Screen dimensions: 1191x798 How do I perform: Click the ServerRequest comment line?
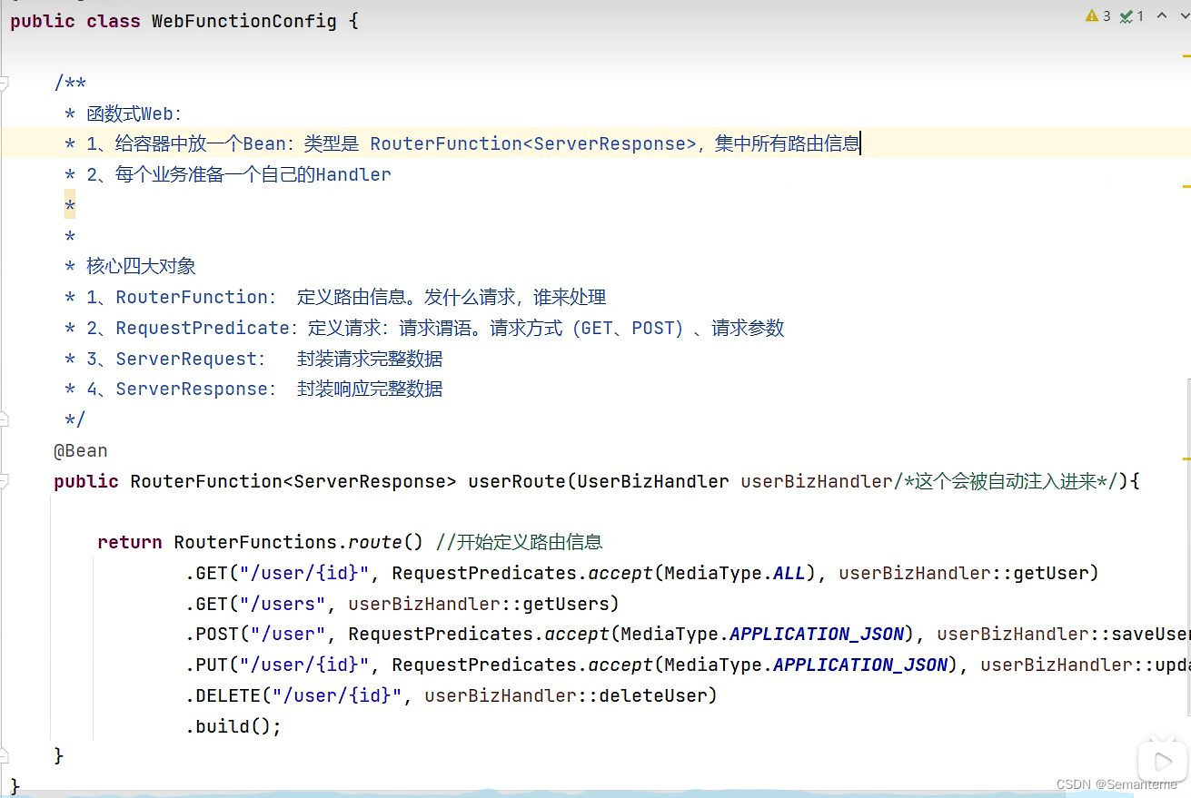(253, 359)
